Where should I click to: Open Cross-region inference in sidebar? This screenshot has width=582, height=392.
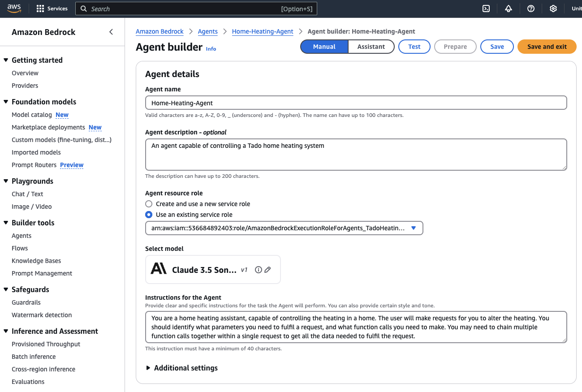click(43, 369)
